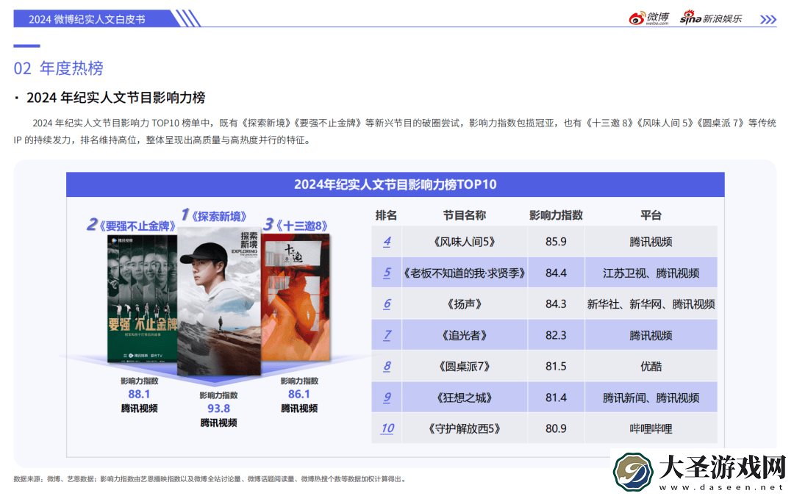794x496 pixels.
Task: Open rank number 6 link
Action: coord(387,303)
